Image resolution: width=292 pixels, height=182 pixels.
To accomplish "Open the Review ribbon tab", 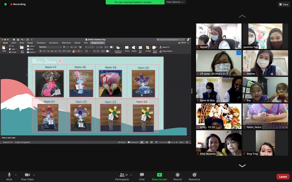I will (77, 43).
